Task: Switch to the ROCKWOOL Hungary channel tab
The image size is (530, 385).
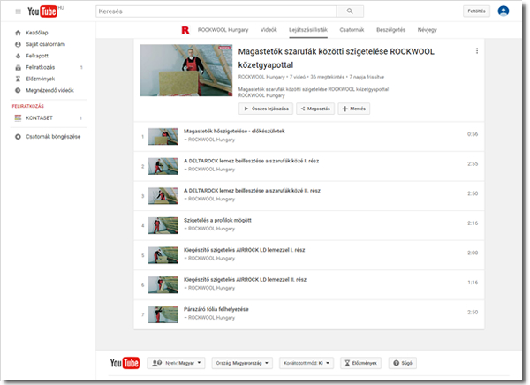Action: [223, 30]
